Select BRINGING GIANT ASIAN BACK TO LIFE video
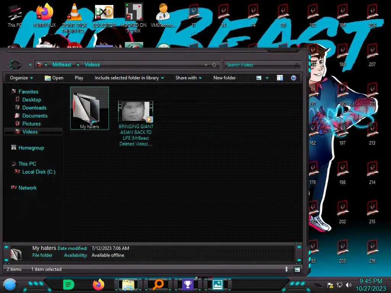This screenshot has width=391, height=293. point(136,123)
